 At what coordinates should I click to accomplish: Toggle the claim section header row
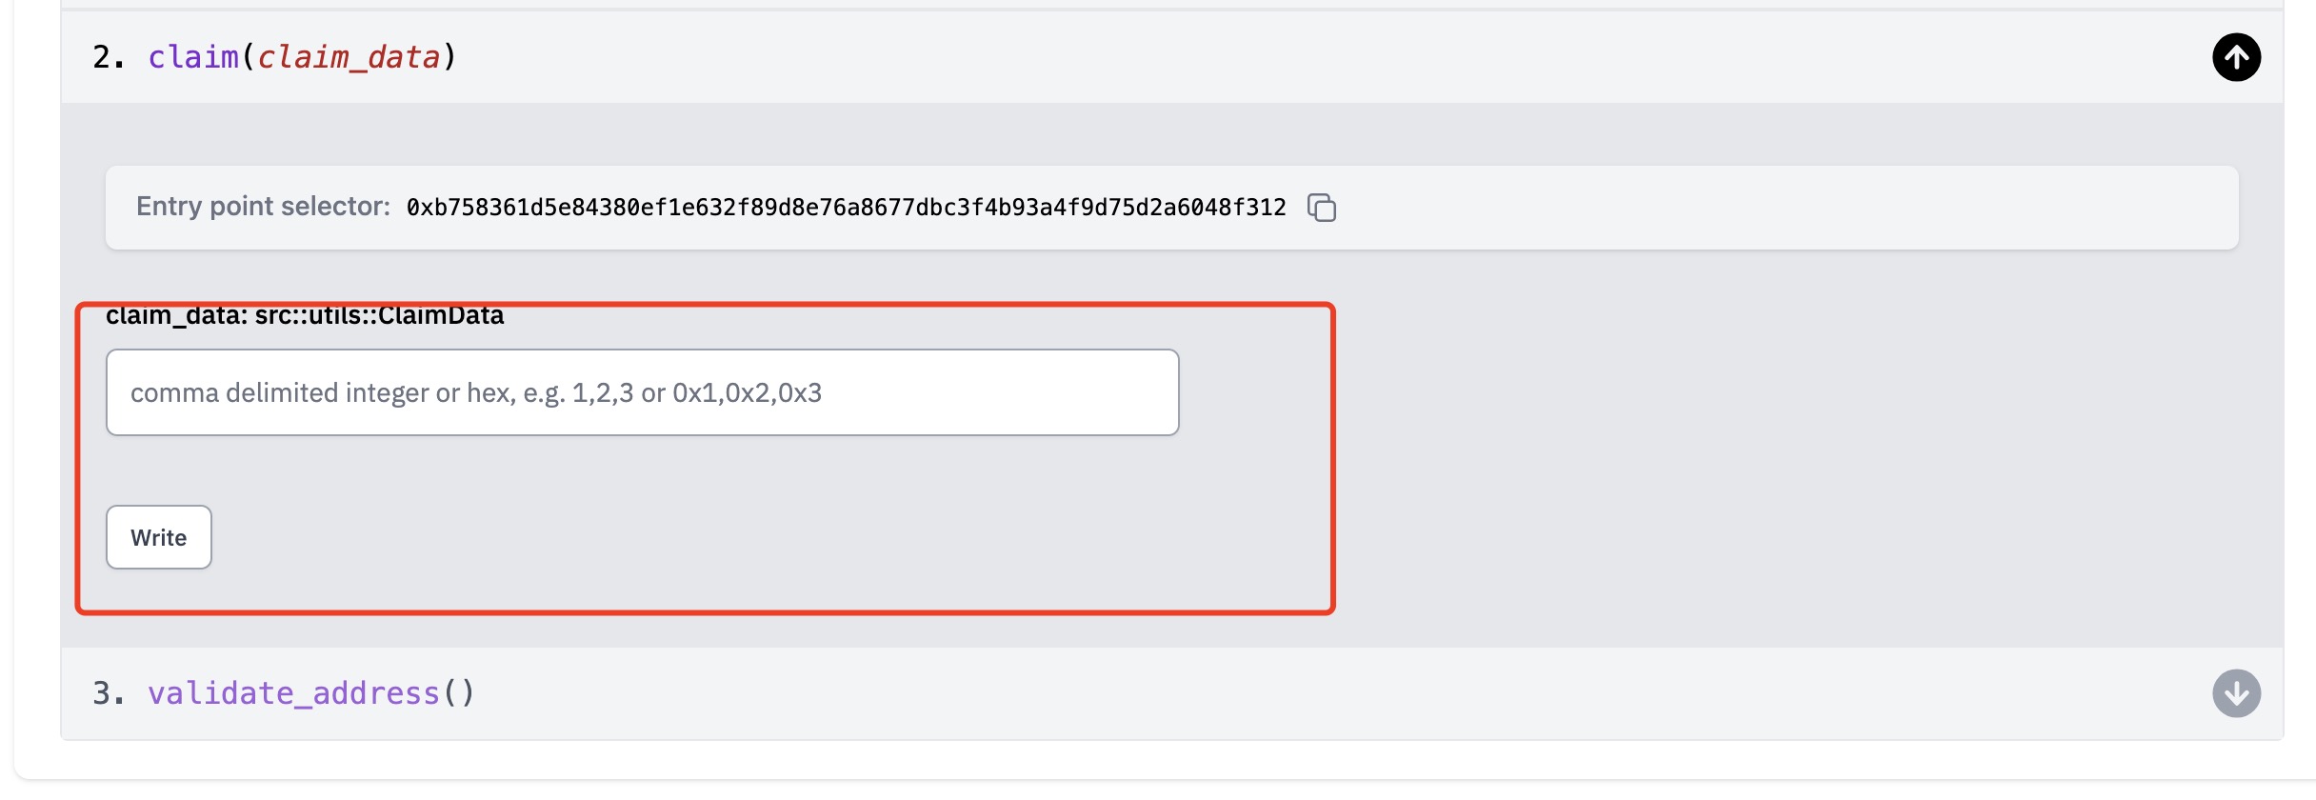click(1171, 57)
